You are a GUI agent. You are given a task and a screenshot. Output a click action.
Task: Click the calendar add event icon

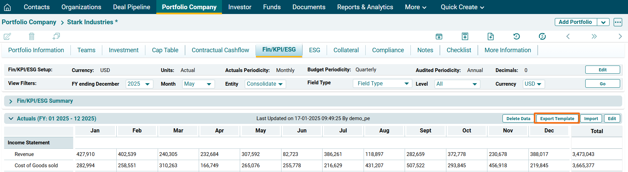tap(439, 36)
